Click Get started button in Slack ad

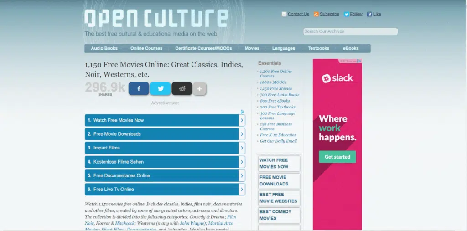point(337,157)
